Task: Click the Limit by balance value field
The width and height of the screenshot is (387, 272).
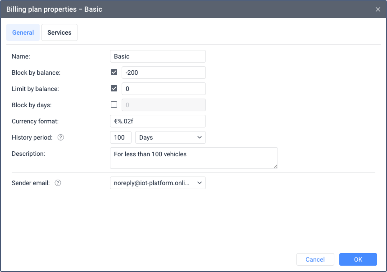Action: 164,89
